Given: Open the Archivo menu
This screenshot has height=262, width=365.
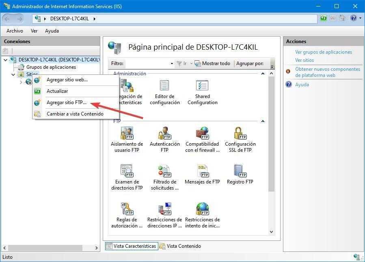Looking at the screenshot, I should [x=15, y=31].
